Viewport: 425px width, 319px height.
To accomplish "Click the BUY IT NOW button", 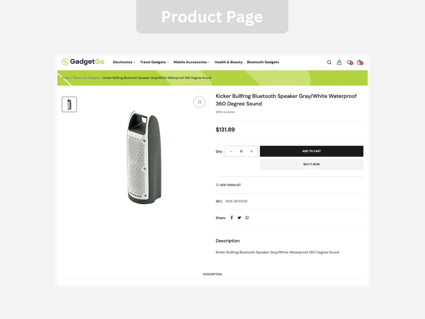I will [311, 164].
